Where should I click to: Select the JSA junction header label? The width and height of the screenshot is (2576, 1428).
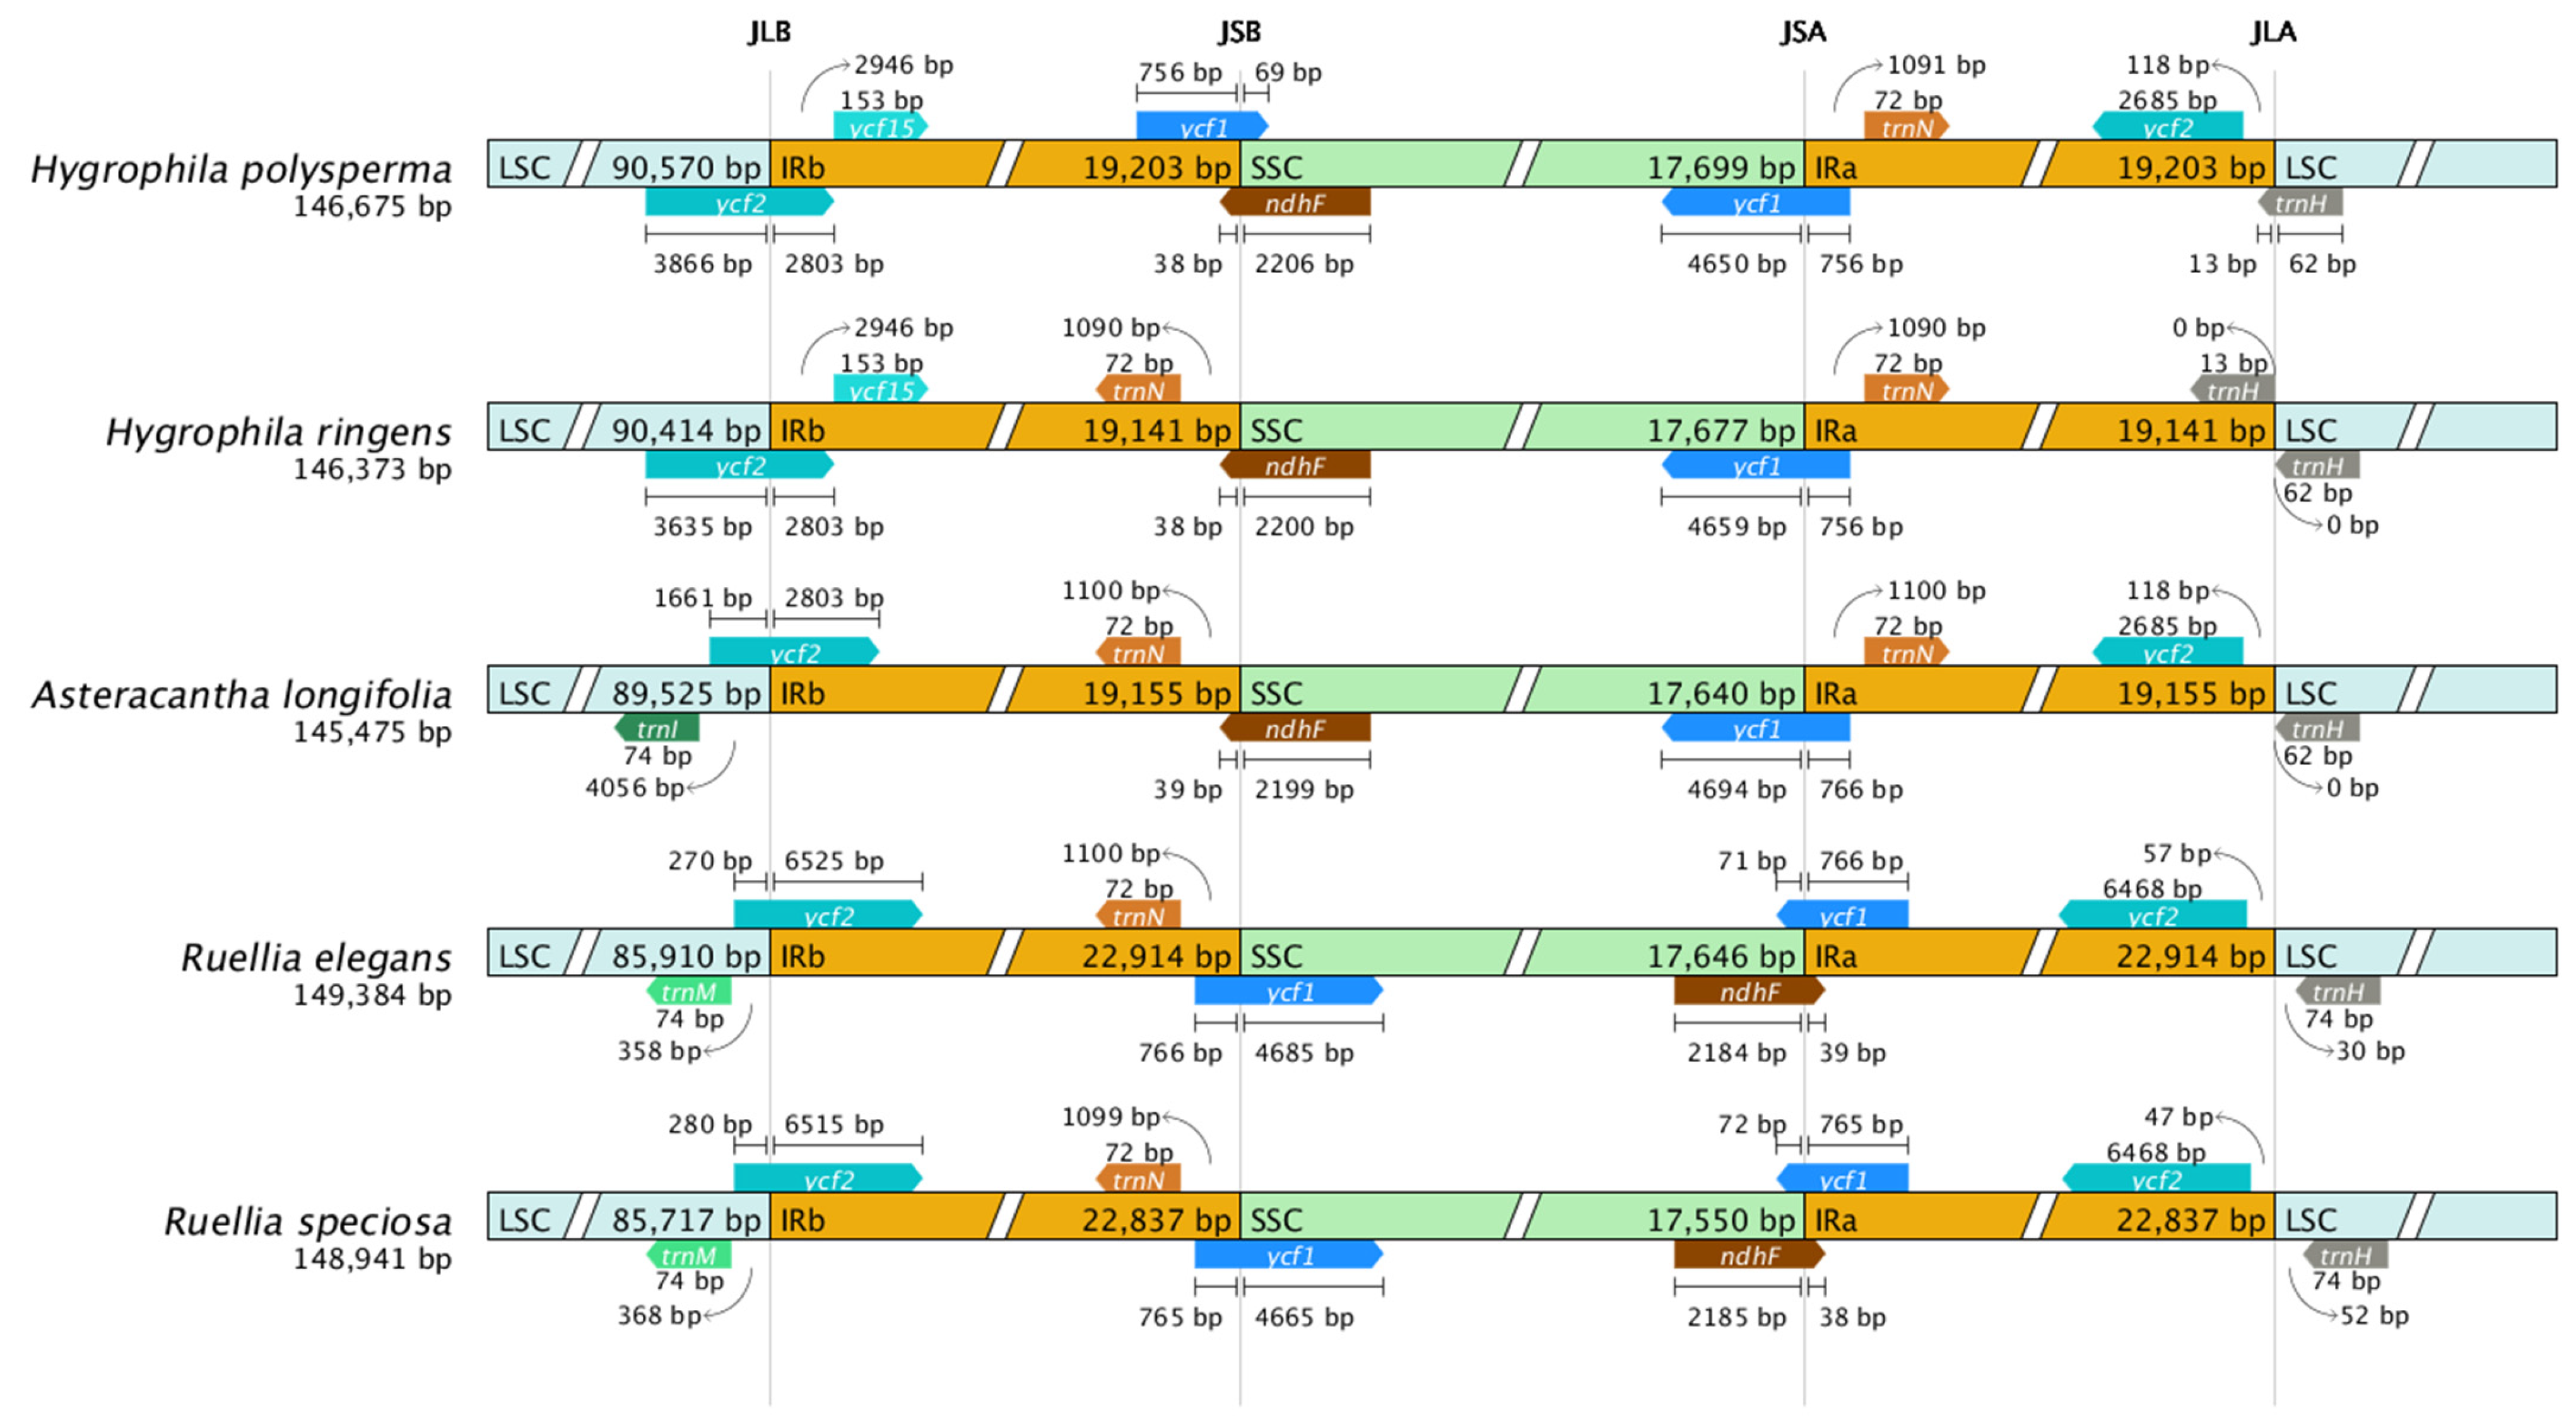[x=1803, y=32]
